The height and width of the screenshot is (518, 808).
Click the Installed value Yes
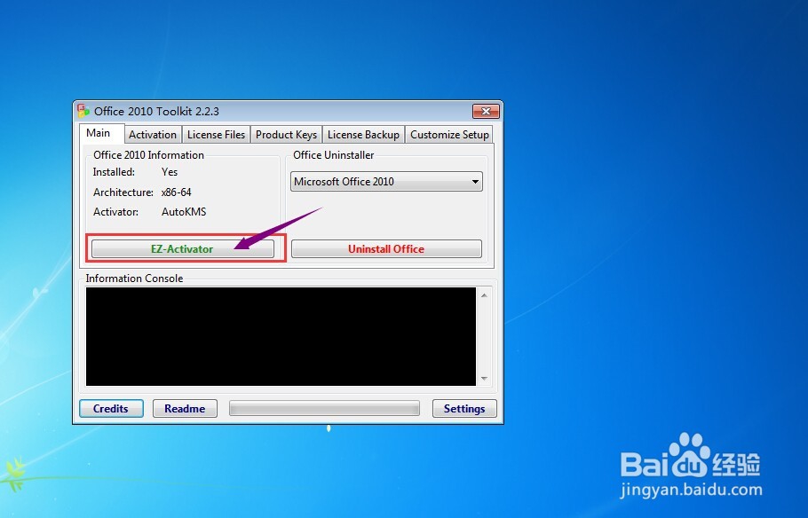[170, 172]
